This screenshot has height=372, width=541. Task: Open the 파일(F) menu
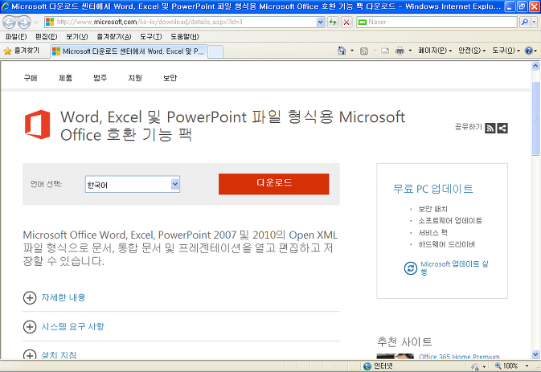[x=16, y=36]
